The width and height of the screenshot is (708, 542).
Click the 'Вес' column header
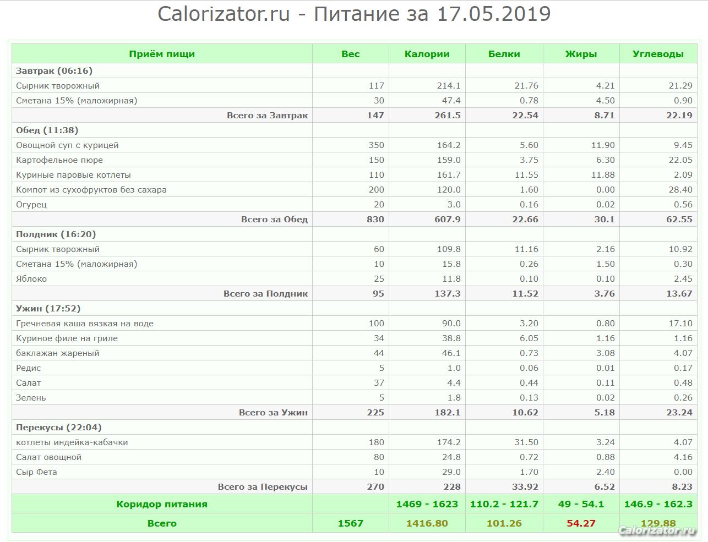point(350,54)
